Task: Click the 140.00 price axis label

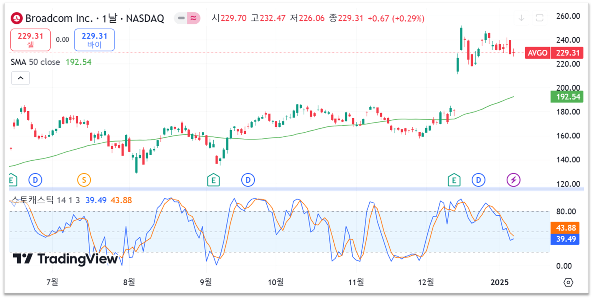Action: tap(568, 160)
